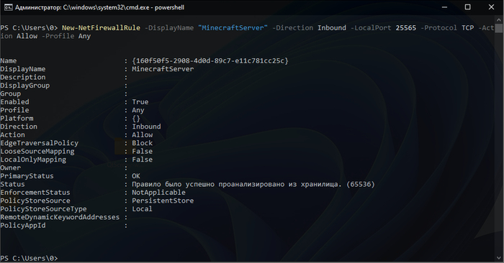Click the rule GUID in Name row

pos(210,60)
